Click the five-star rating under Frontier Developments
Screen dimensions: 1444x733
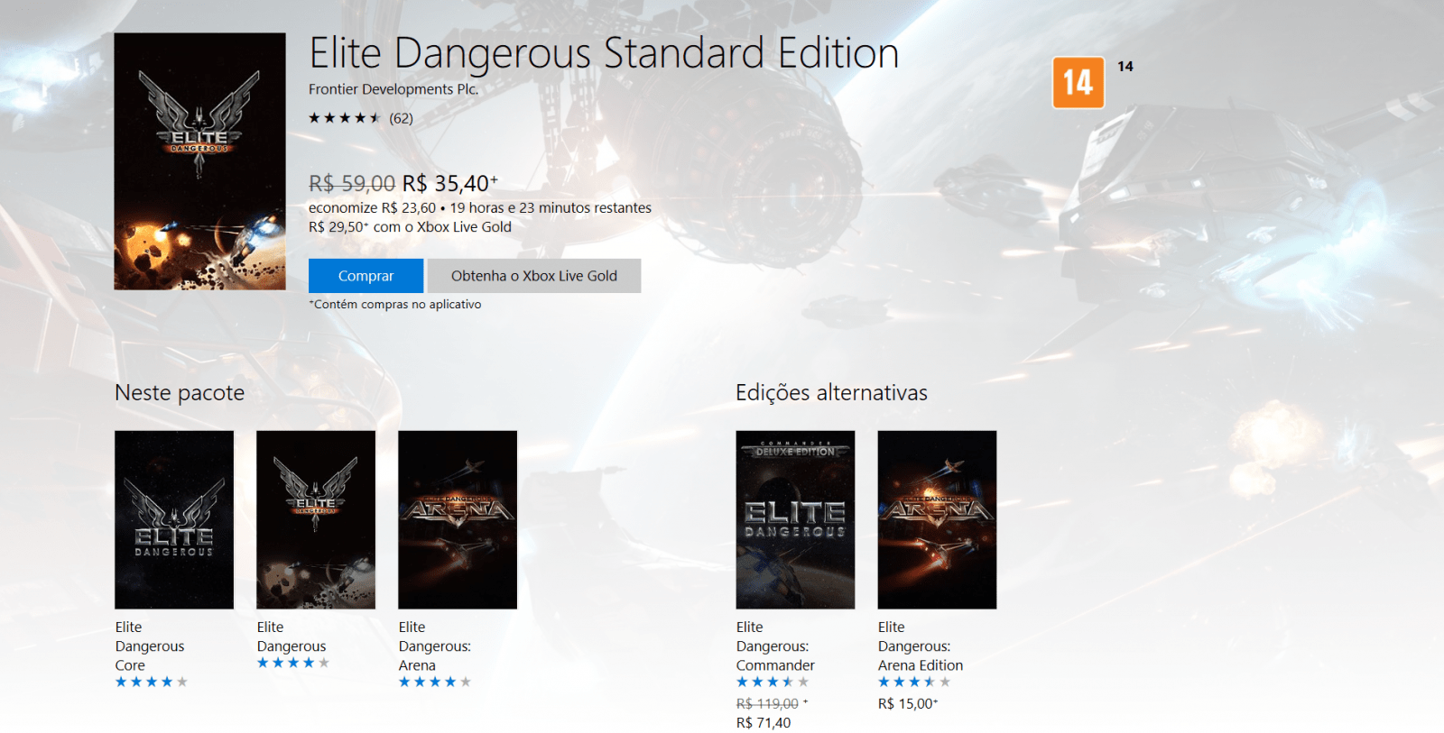click(x=345, y=118)
